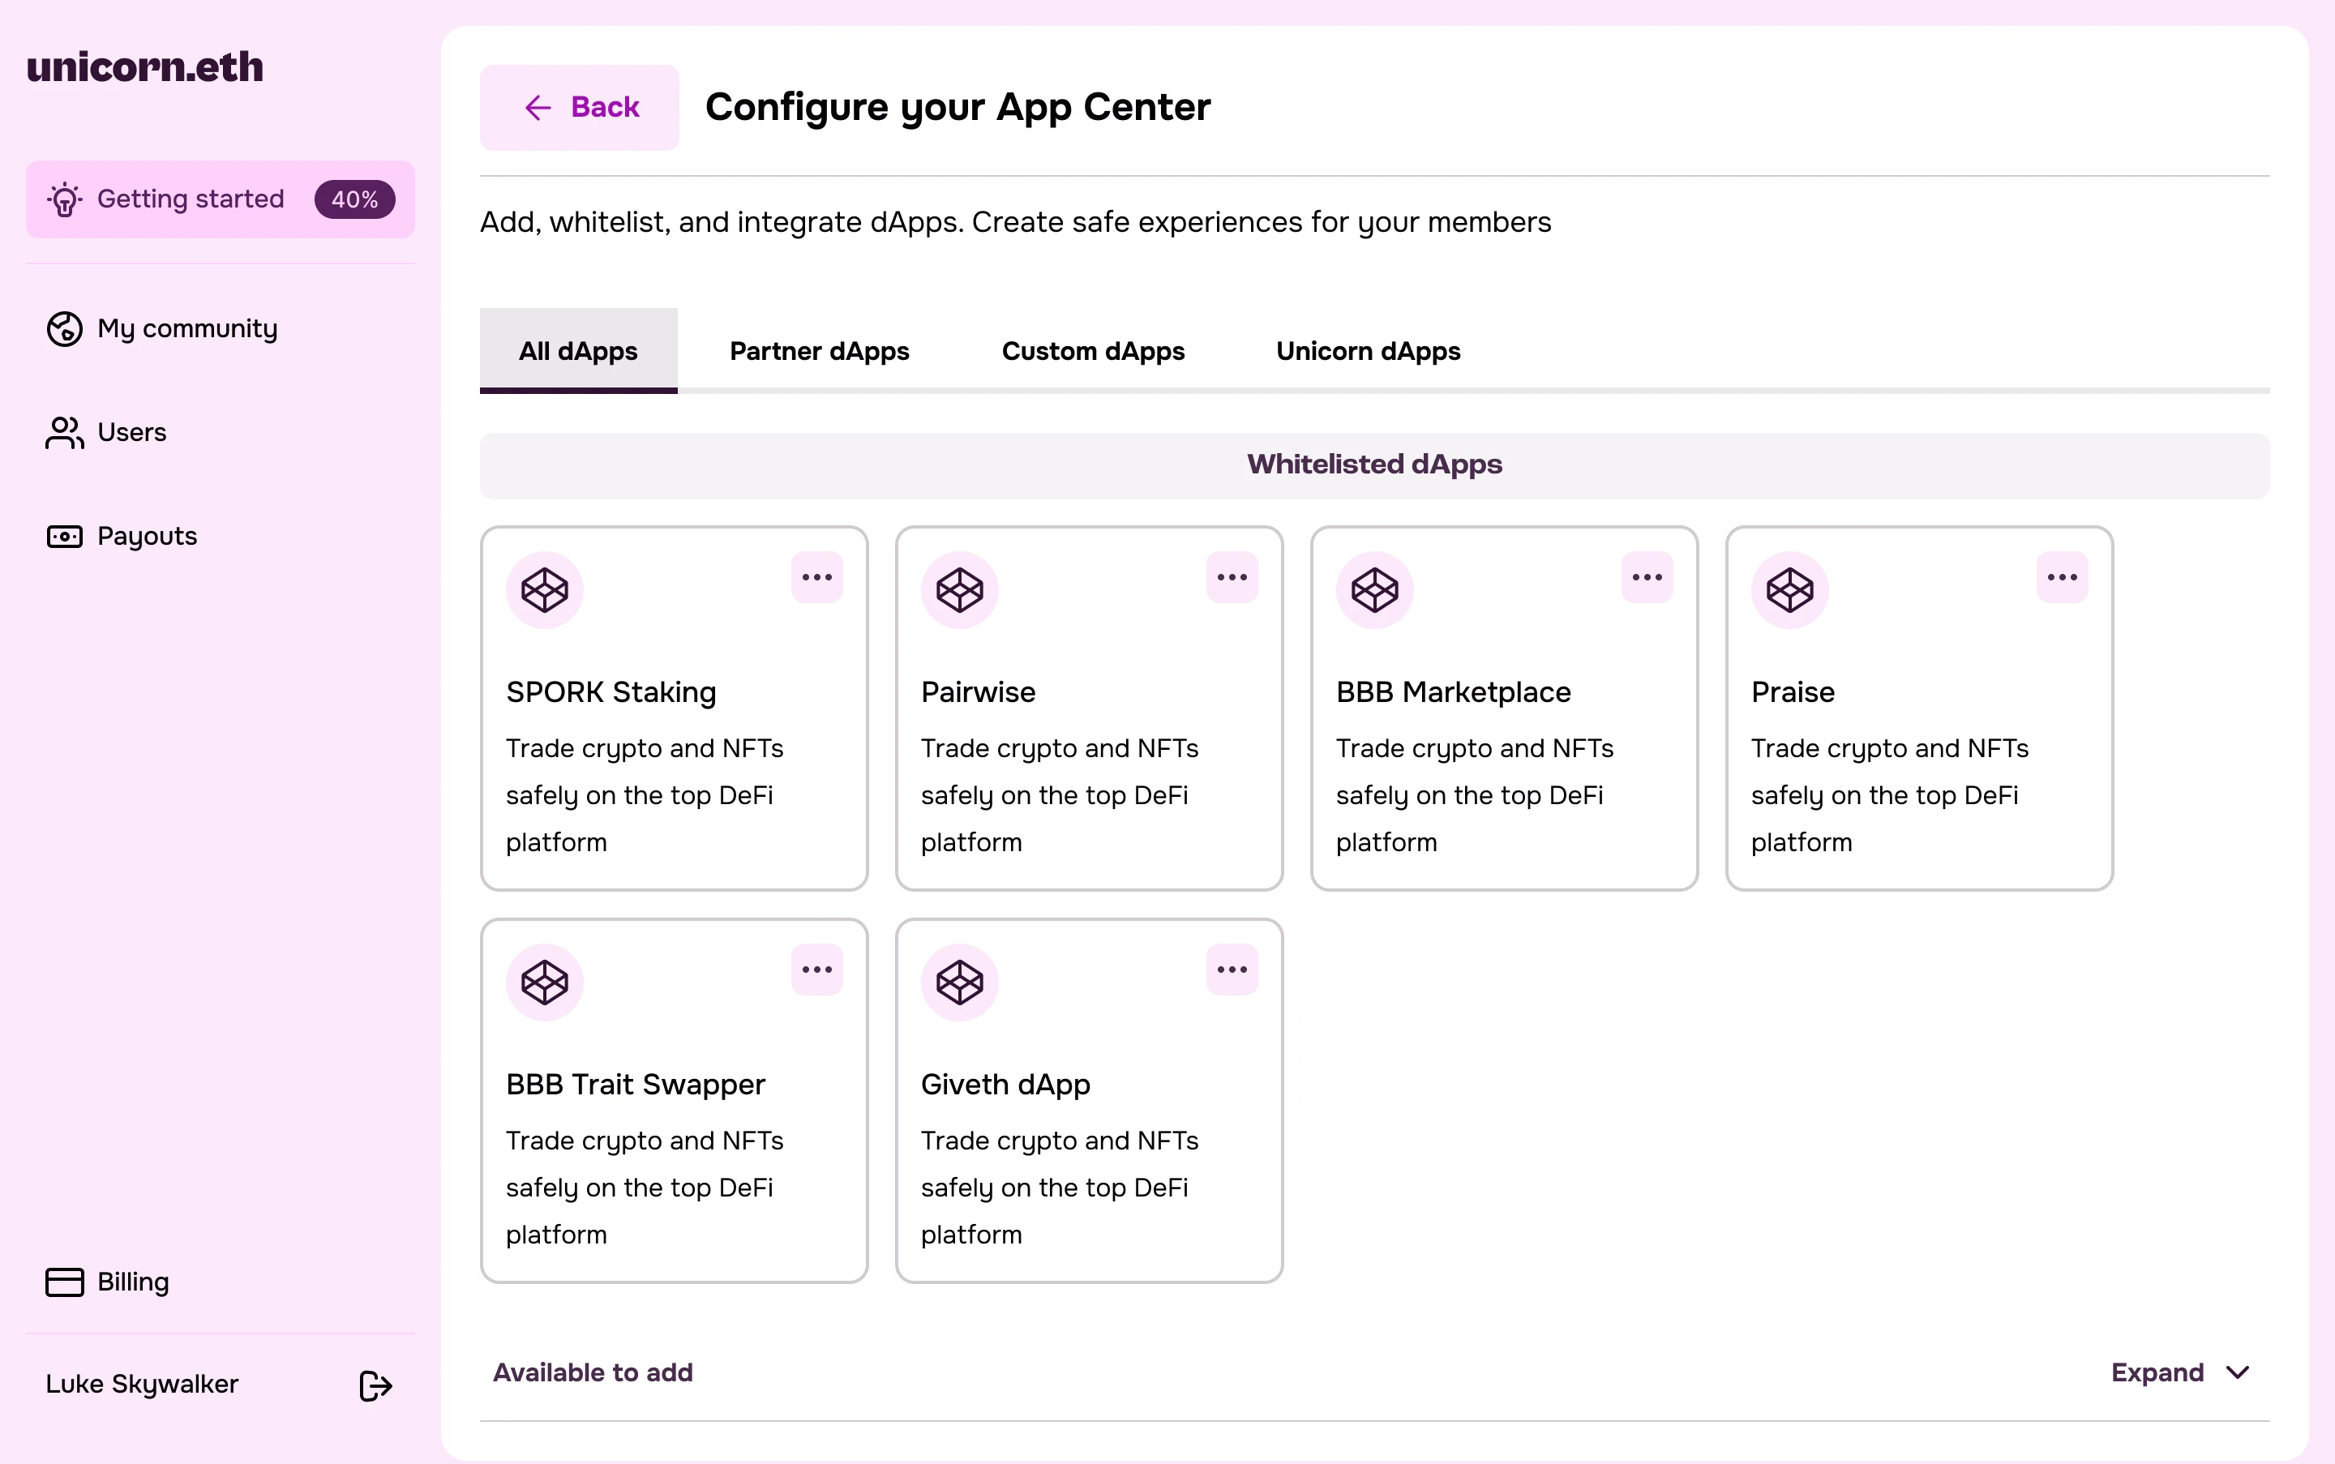Image resolution: width=2335 pixels, height=1464 pixels.
Task: Click the Pairwise card title
Action: click(x=978, y=692)
